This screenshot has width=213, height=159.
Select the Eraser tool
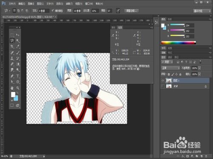click(x=12, y=64)
